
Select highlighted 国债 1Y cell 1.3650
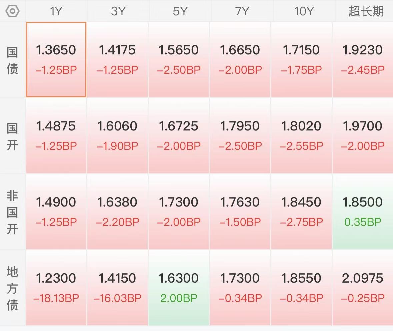click(56, 59)
